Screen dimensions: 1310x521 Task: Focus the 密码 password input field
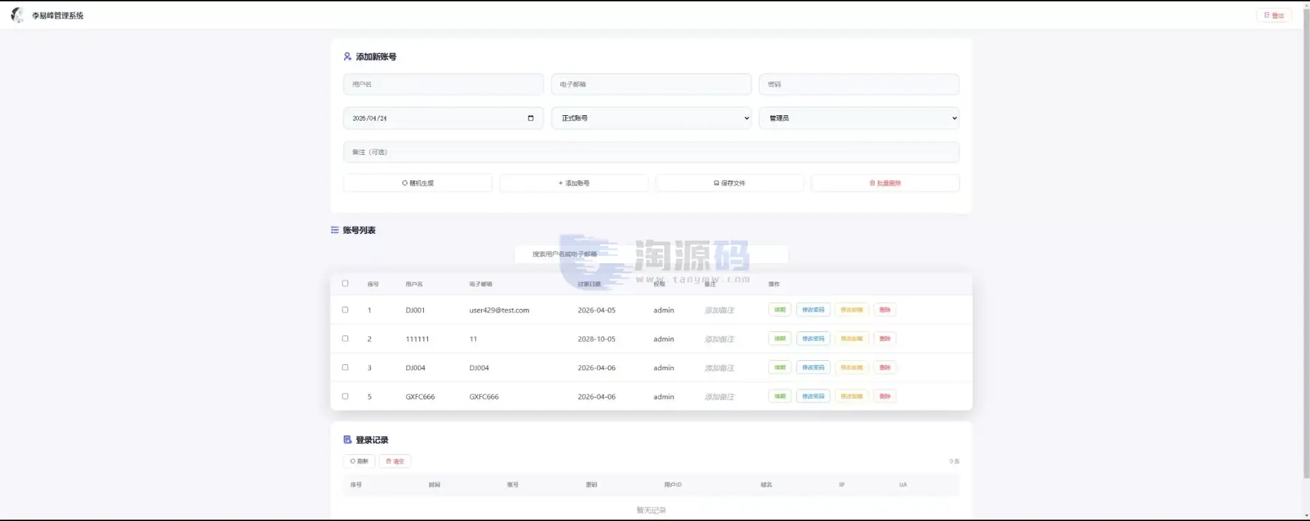[x=859, y=85]
